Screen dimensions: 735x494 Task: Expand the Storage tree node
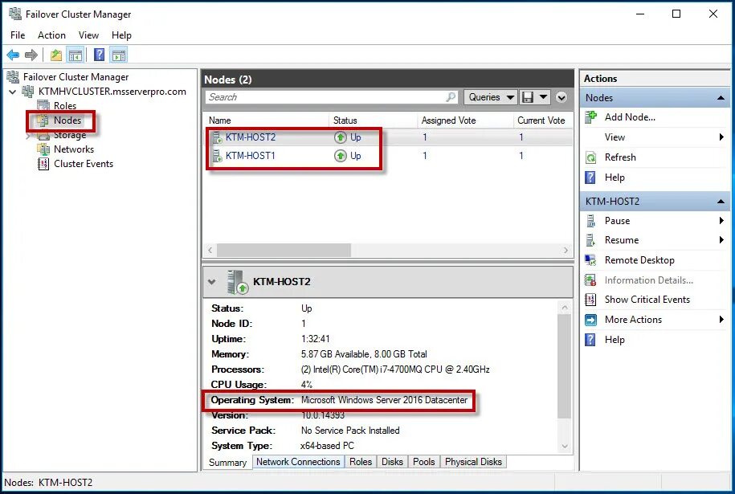27,136
